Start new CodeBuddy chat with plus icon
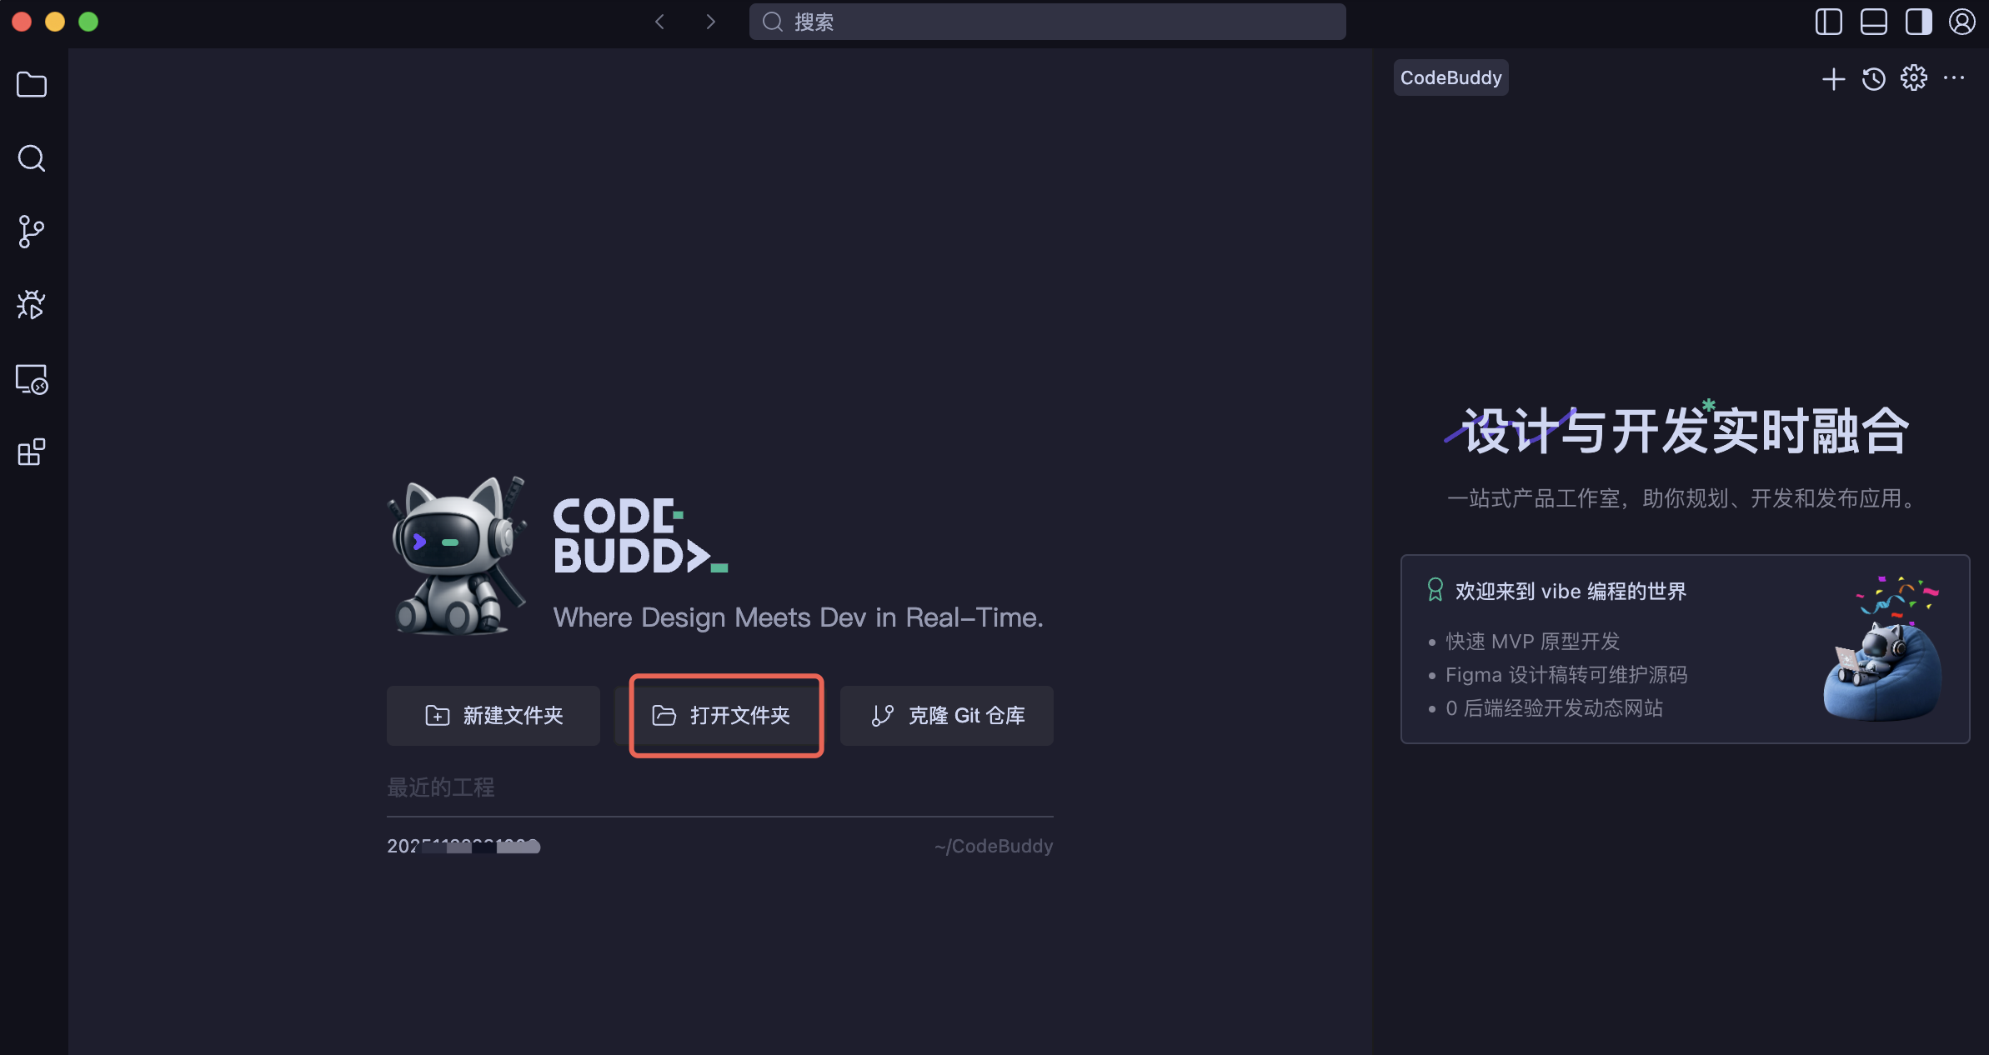Image resolution: width=1989 pixels, height=1055 pixels. [1833, 79]
